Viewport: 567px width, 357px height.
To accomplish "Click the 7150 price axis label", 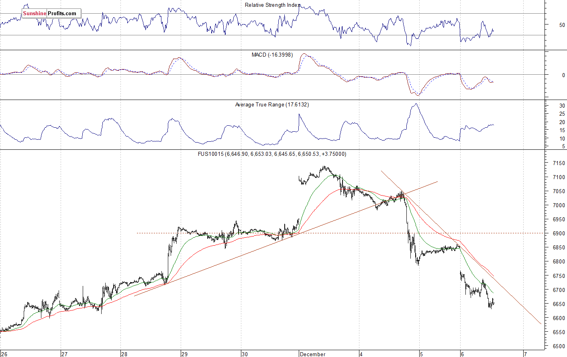I will click(x=559, y=163).
